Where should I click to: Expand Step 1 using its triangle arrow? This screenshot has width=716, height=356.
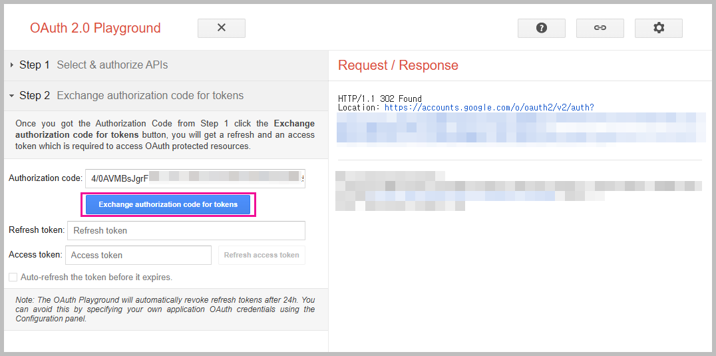pyautogui.click(x=12, y=65)
